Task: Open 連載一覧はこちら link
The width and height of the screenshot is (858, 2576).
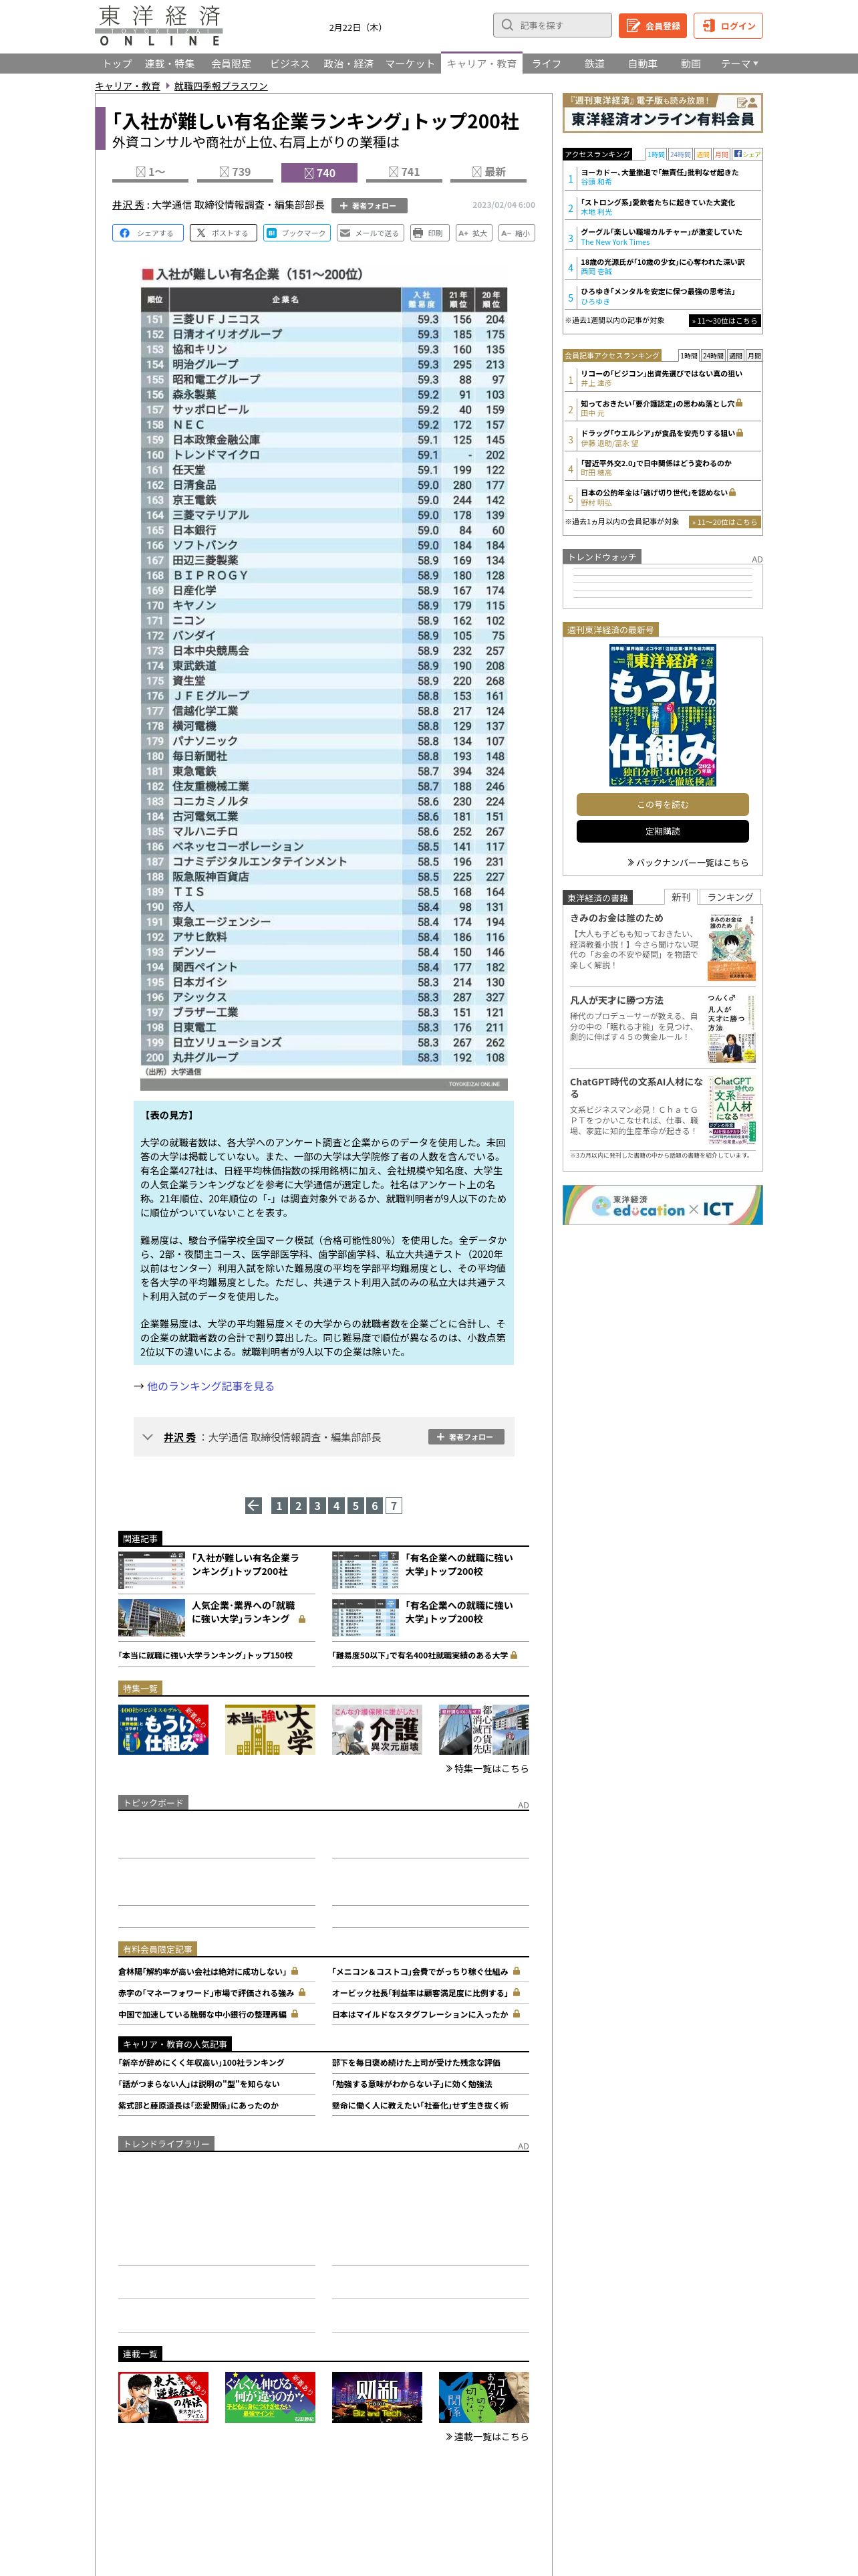Action: click(x=486, y=2436)
